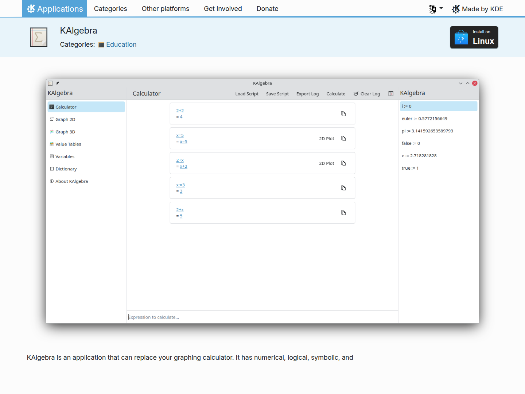Screen dimensions: 525x394
Task: Toggle the side panel icon beside Clear Log
Action: 391,94
